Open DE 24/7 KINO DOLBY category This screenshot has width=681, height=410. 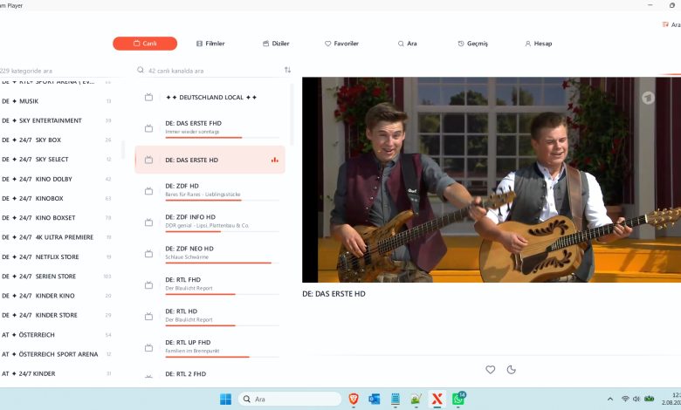click(57, 179)
